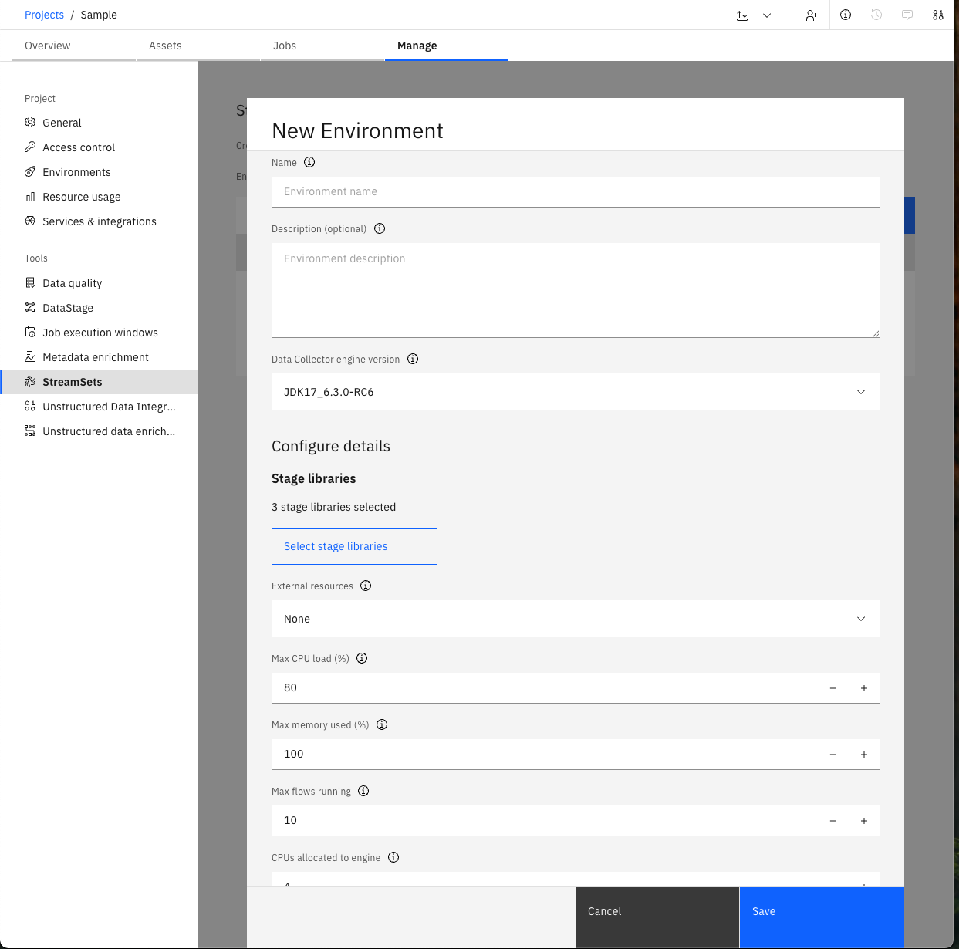Viewport: 959px width, 949px height.
Task: Show info for CPUs allocated to engine
Action: (393, 857)
